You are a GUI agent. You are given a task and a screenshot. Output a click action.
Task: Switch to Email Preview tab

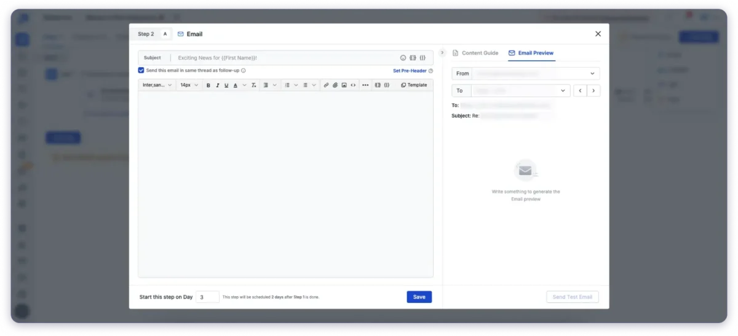tap(531, 53)
